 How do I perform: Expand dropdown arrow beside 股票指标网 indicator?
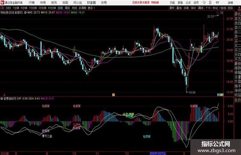point(2,98)
